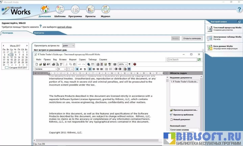
Task: Open the help question mark icon in toolbar
Action: tap(135, 64)
